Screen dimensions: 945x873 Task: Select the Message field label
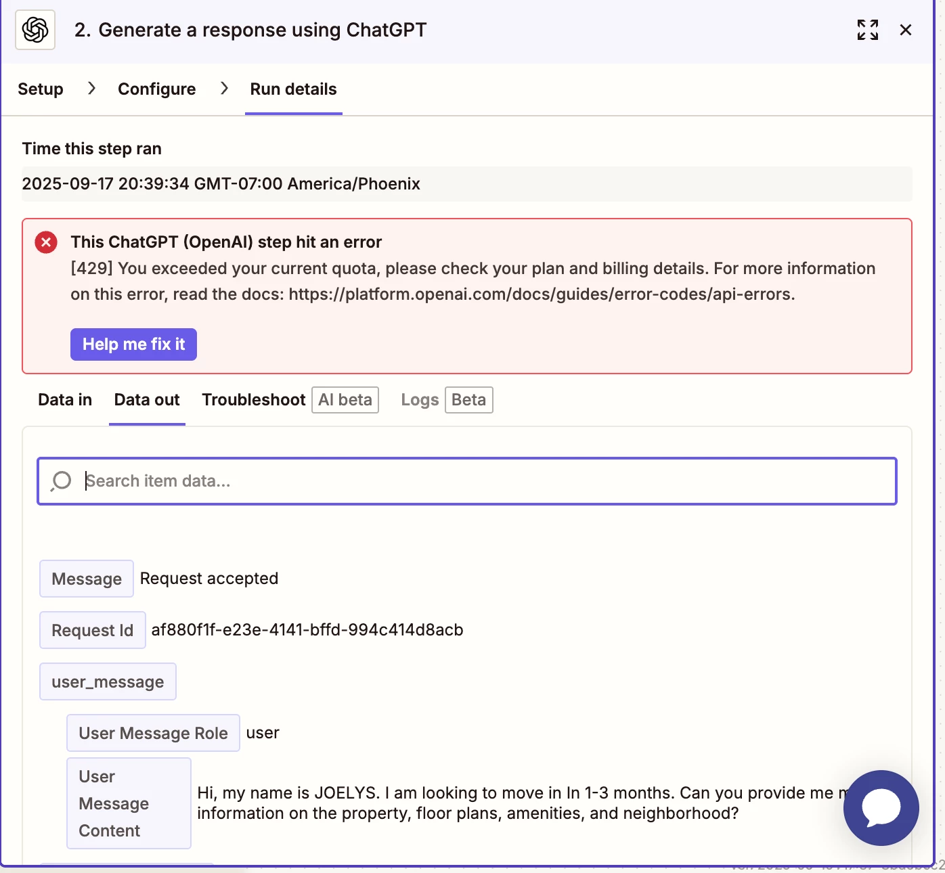[x=87, y=579]
